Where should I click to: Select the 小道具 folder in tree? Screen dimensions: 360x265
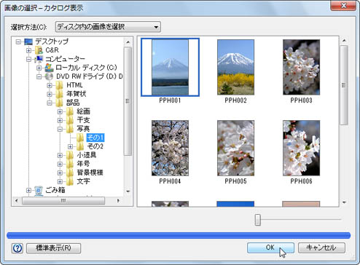pos(87,155)
